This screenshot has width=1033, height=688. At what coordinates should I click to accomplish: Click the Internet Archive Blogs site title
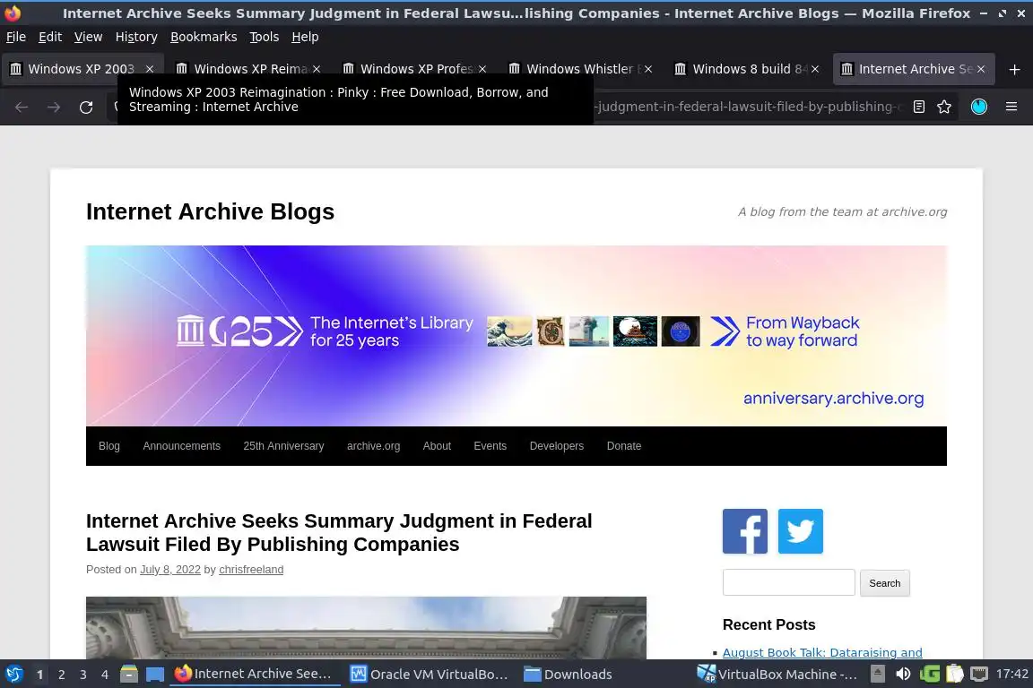[x=210, y=211]
